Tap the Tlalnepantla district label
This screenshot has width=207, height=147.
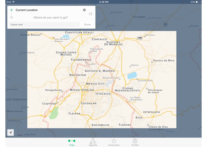(x=81, y=60)
